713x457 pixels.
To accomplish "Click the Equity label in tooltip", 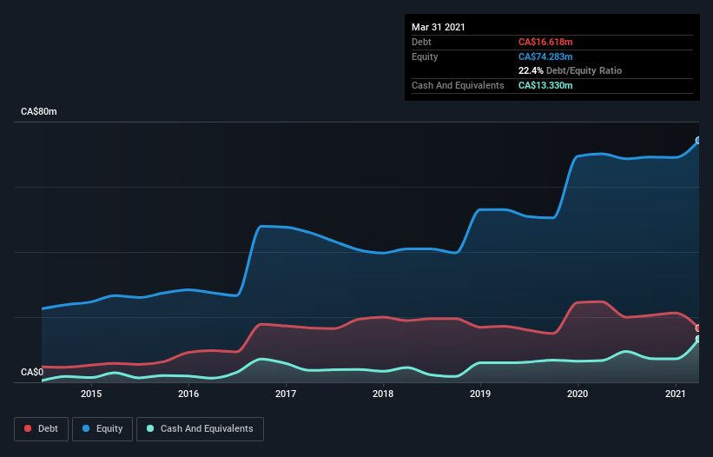I will 425,56.
